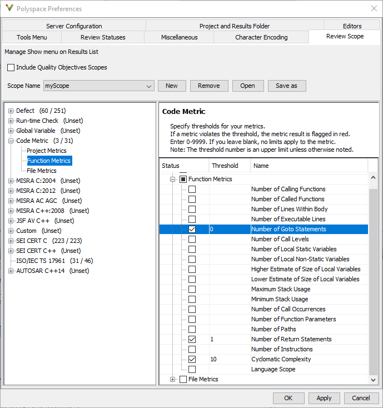Edit threshold for Number of Goto Statements
Screen dimensions: 383x408
click(x=230, y=229)
